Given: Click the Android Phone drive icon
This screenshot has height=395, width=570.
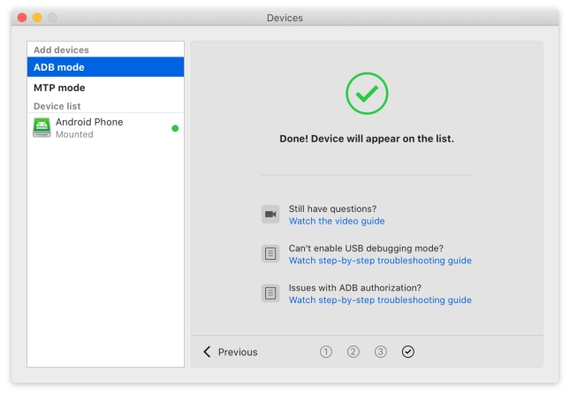Looking at the screenshot, I should click(42, 127).
